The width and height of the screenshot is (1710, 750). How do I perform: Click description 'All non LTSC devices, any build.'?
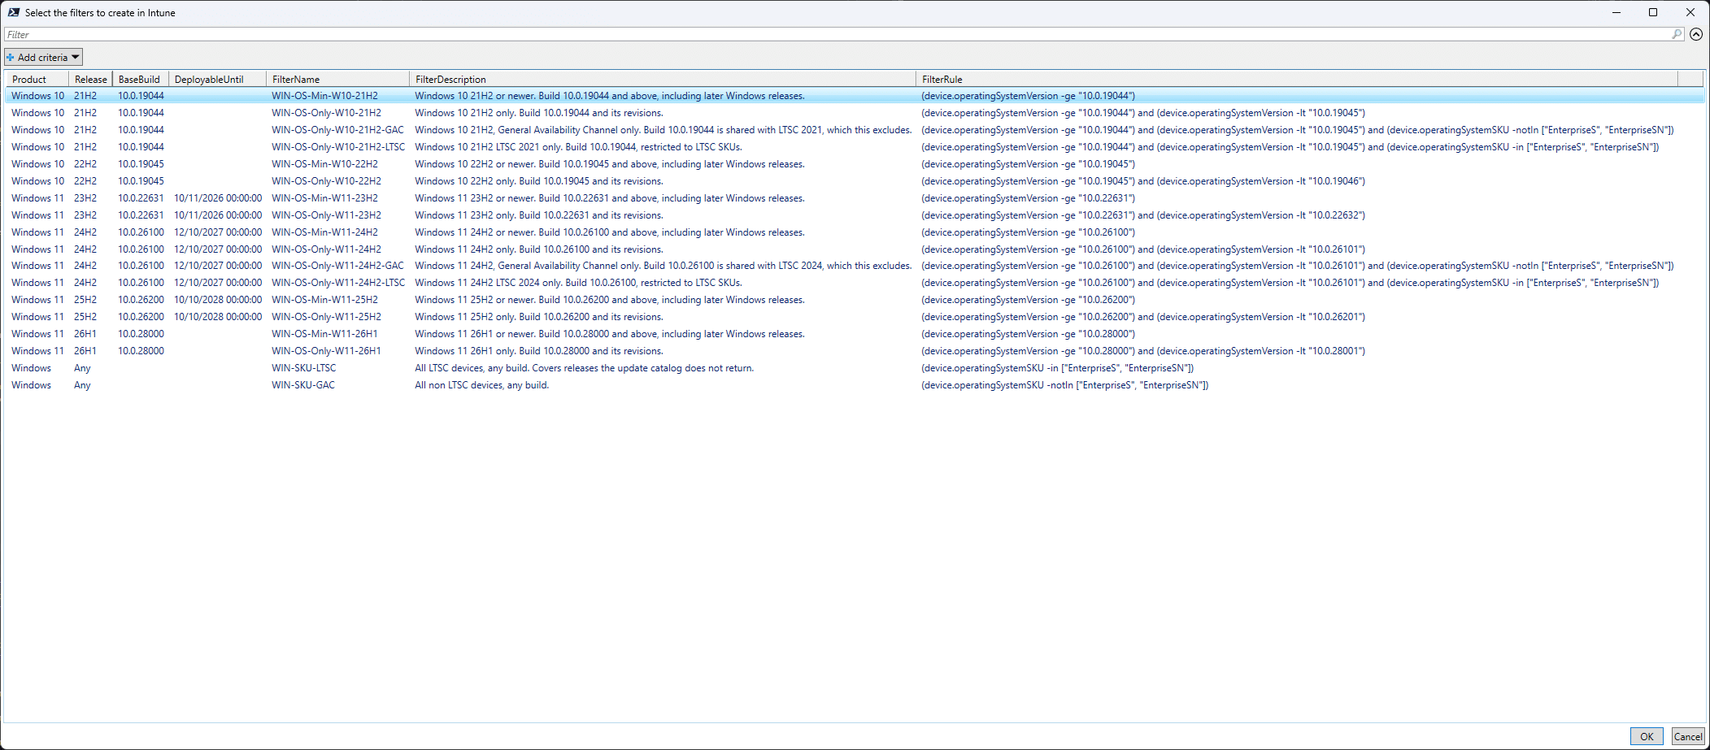coord(481,385)
